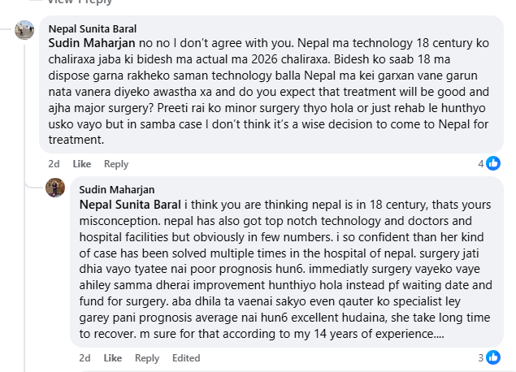
Task: Show who reacted via the 3 count
Action: point(481,357)
